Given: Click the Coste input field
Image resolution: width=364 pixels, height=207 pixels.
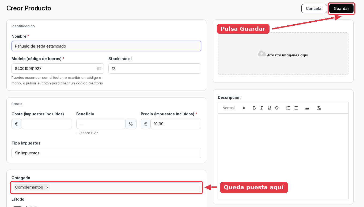Looking at the screenshot, I should click(x=47, y=124).
